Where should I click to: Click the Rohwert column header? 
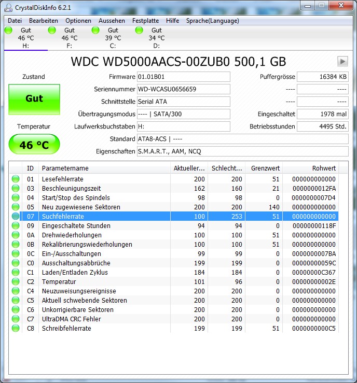click(x=310, y=168)
